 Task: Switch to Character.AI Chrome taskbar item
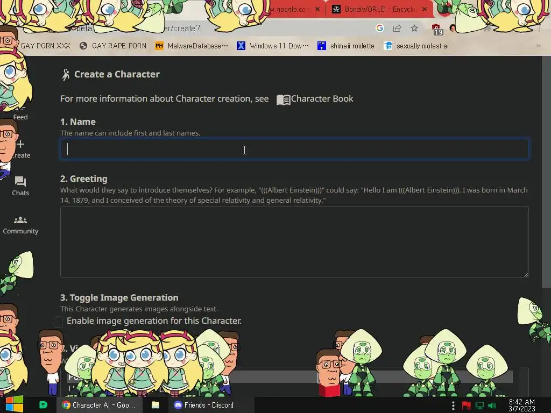tap(100, 405)
